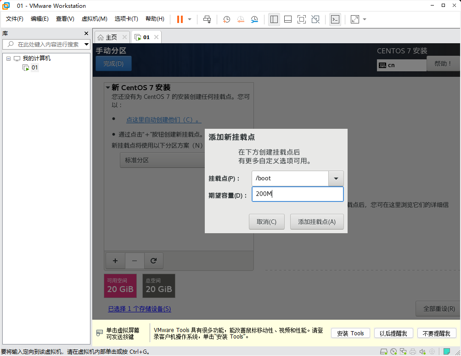Click the hard disk status bar icon
Image resolution: width=461 pixels, height=356 pixels.
384,351
